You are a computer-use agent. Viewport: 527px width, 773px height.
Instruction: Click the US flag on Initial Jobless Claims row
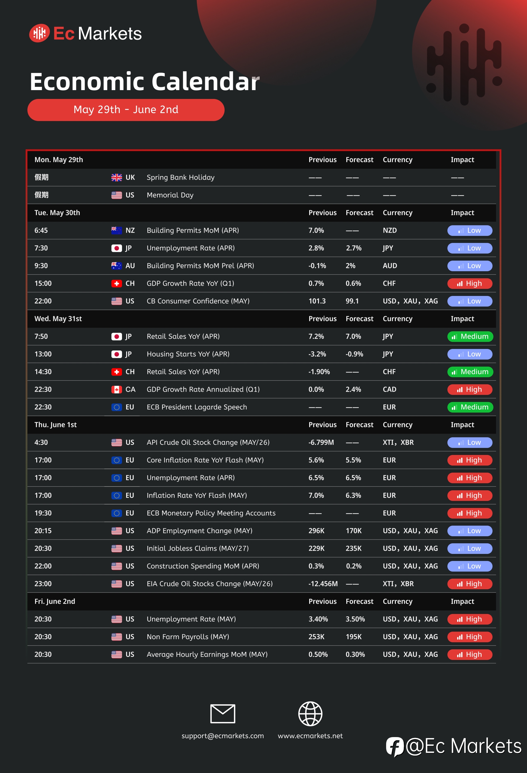(116, 549)
